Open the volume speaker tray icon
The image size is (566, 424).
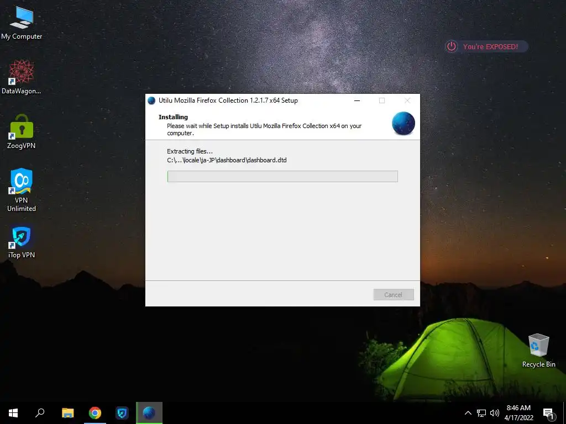pyautogui.click(x=495, y=413)
